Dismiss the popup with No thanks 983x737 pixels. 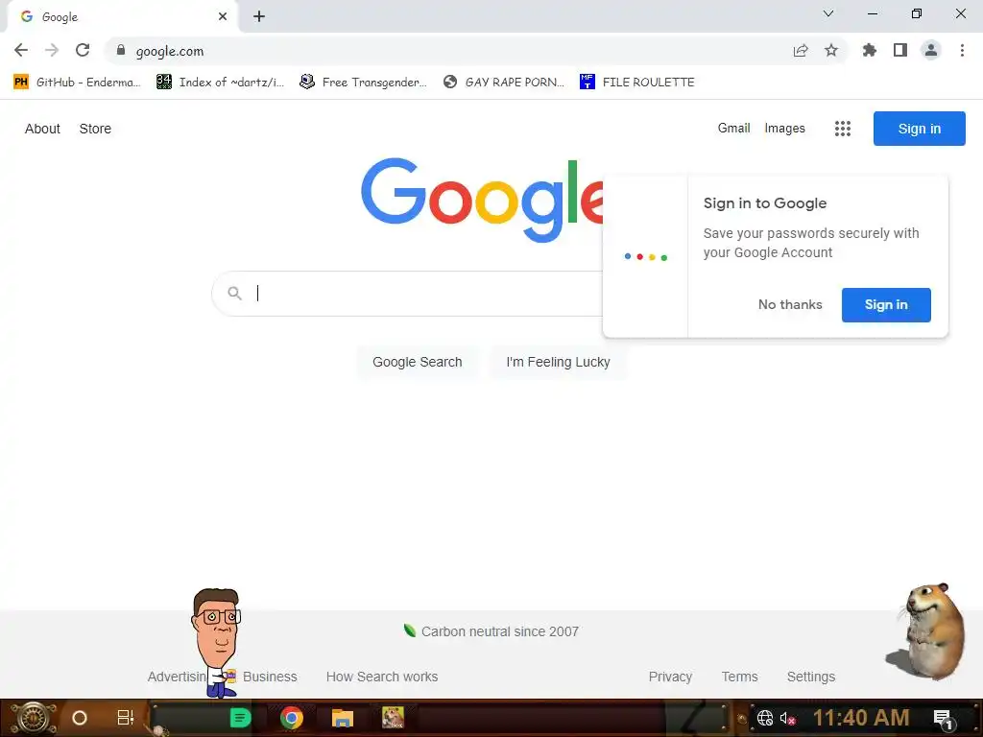point(790,304)
